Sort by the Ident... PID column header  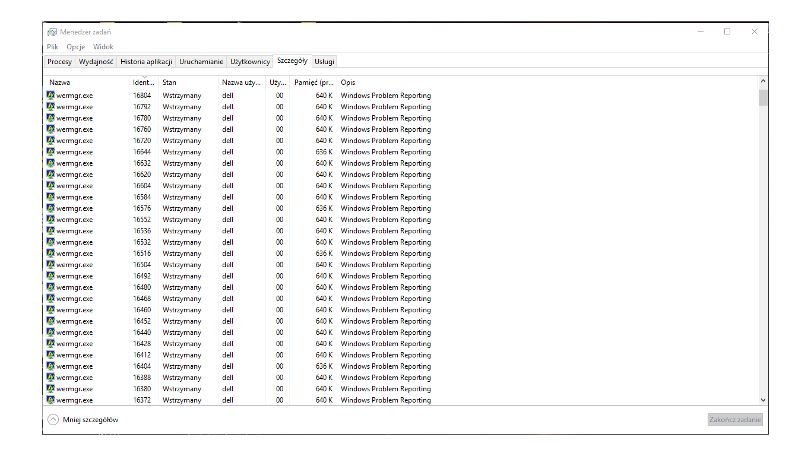[x=144, y=83]
